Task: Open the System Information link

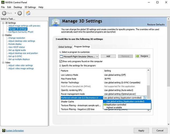Action: pyautogui.click(x=15, y=131)
